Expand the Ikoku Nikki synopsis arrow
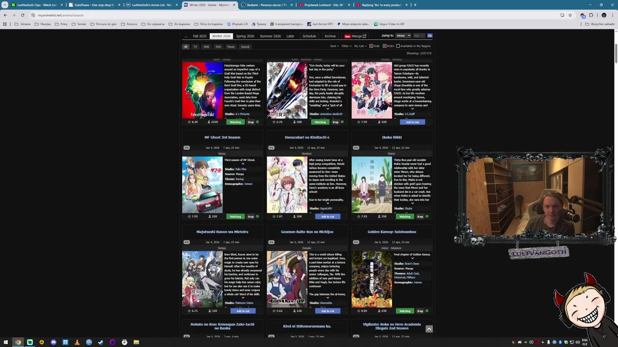 click(x=412, y=203)
